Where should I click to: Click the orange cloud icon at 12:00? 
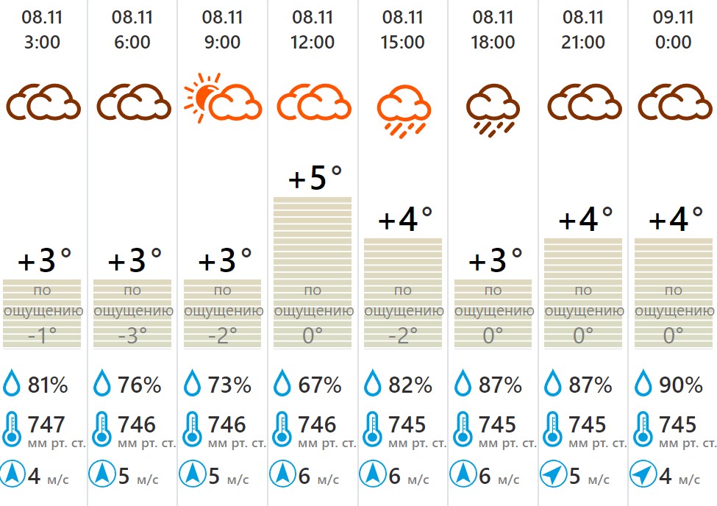pyautogui.click(x=313, y=101)
